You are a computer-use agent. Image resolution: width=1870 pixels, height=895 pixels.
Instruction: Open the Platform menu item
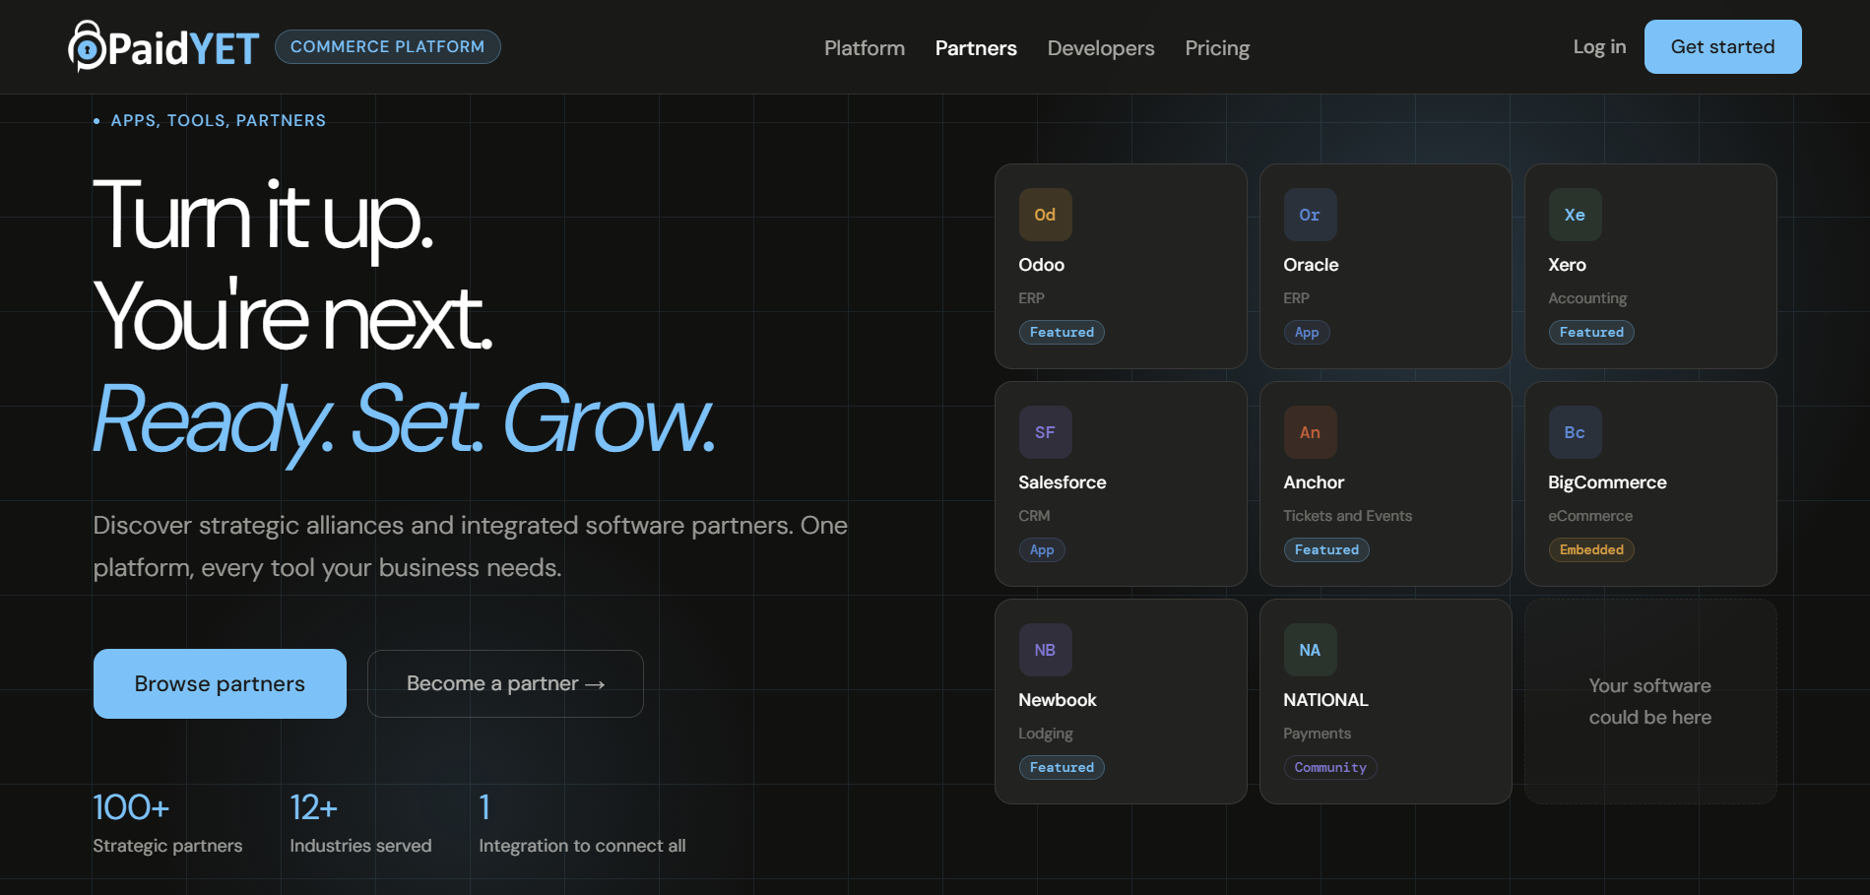(x=865, y=48)
